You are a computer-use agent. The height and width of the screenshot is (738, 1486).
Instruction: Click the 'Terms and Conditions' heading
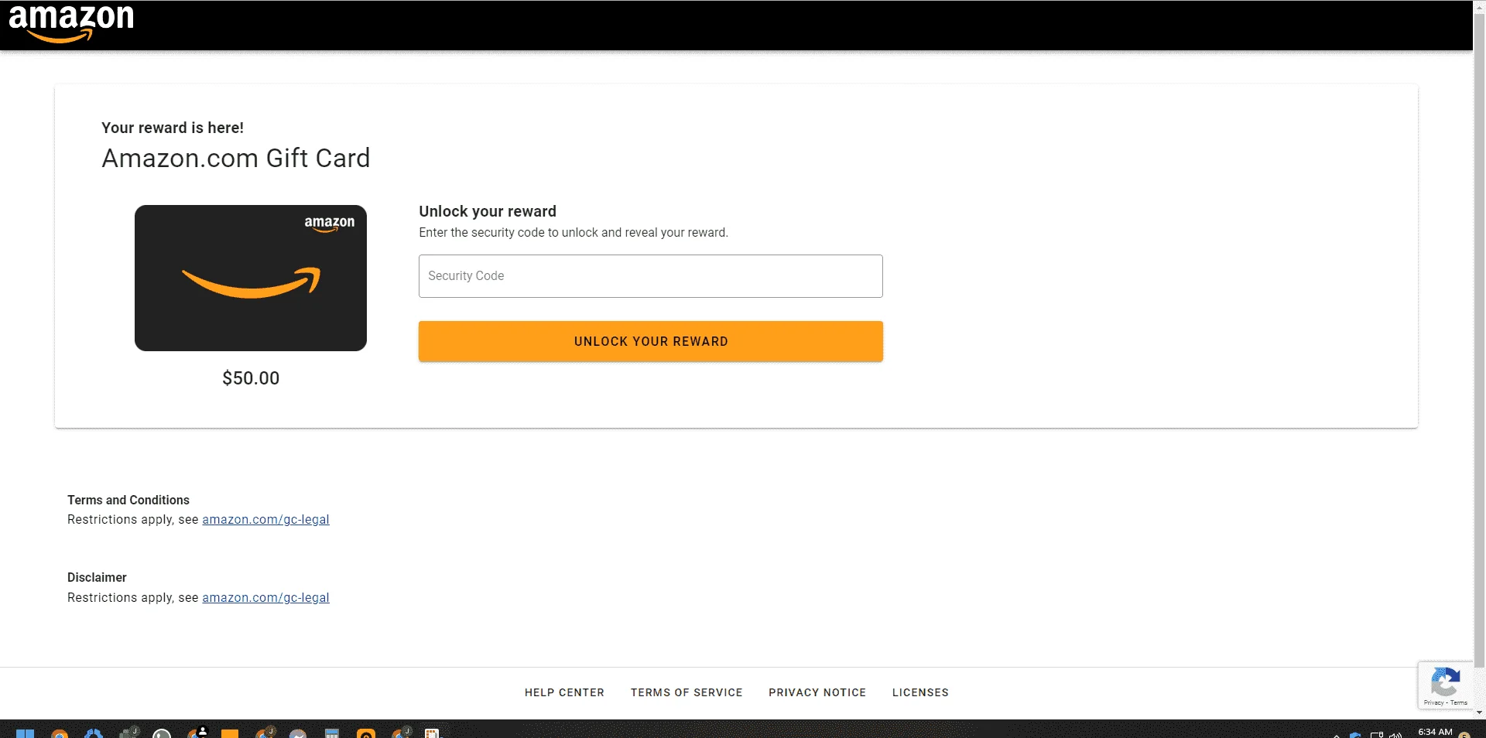[128, 501]
